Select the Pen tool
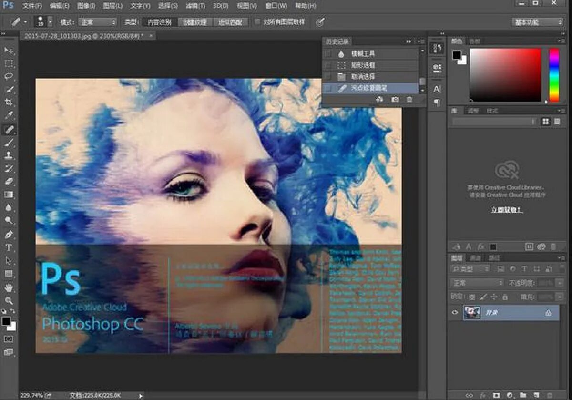 tap(9, 234)
